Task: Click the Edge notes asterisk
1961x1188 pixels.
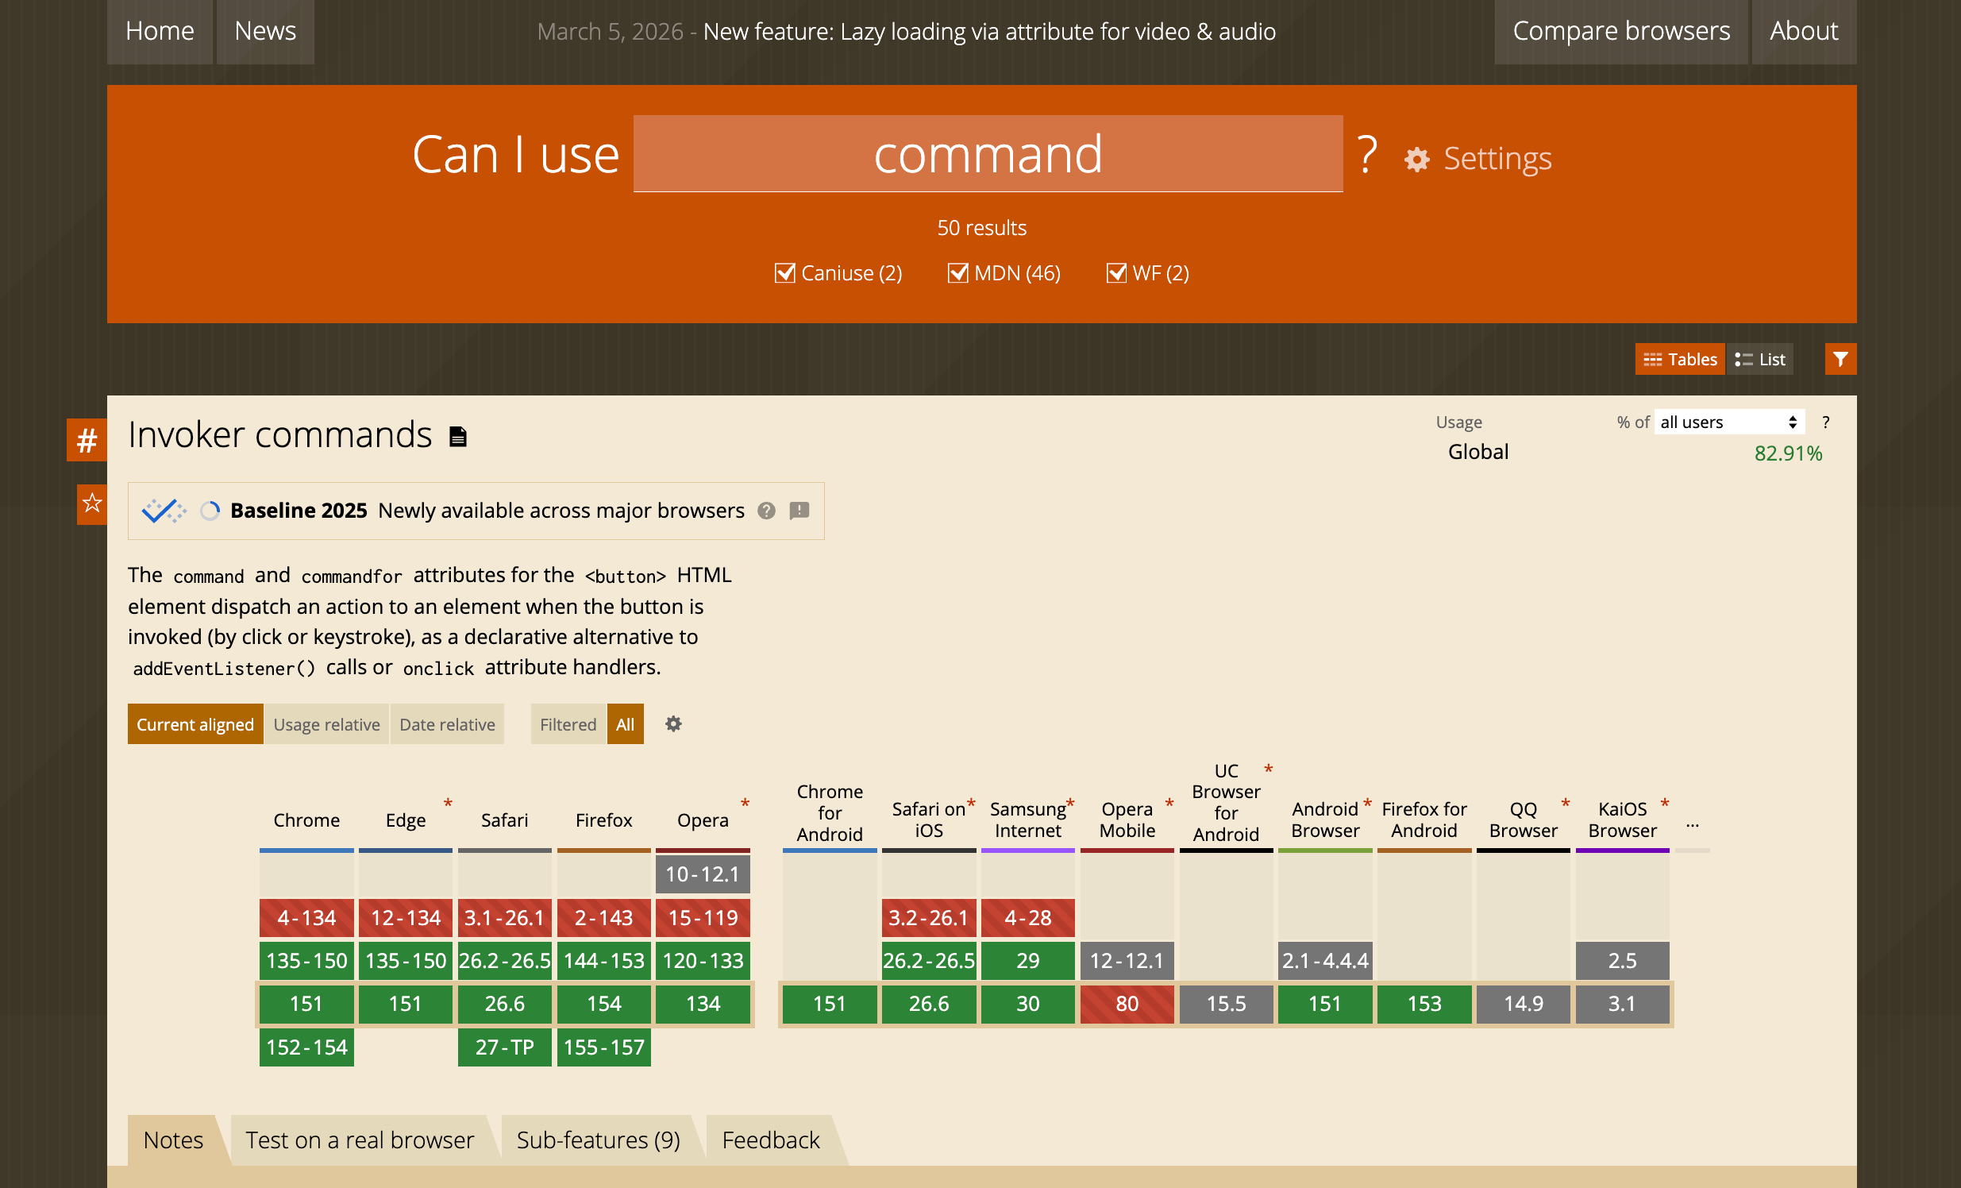Action: point(448,803)
